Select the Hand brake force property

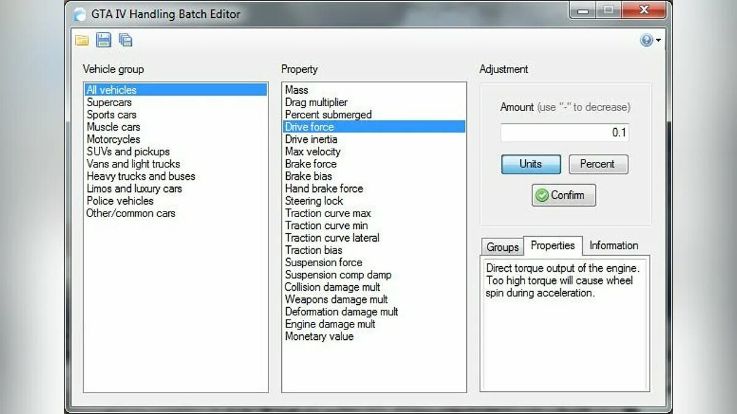click(374, 188)
